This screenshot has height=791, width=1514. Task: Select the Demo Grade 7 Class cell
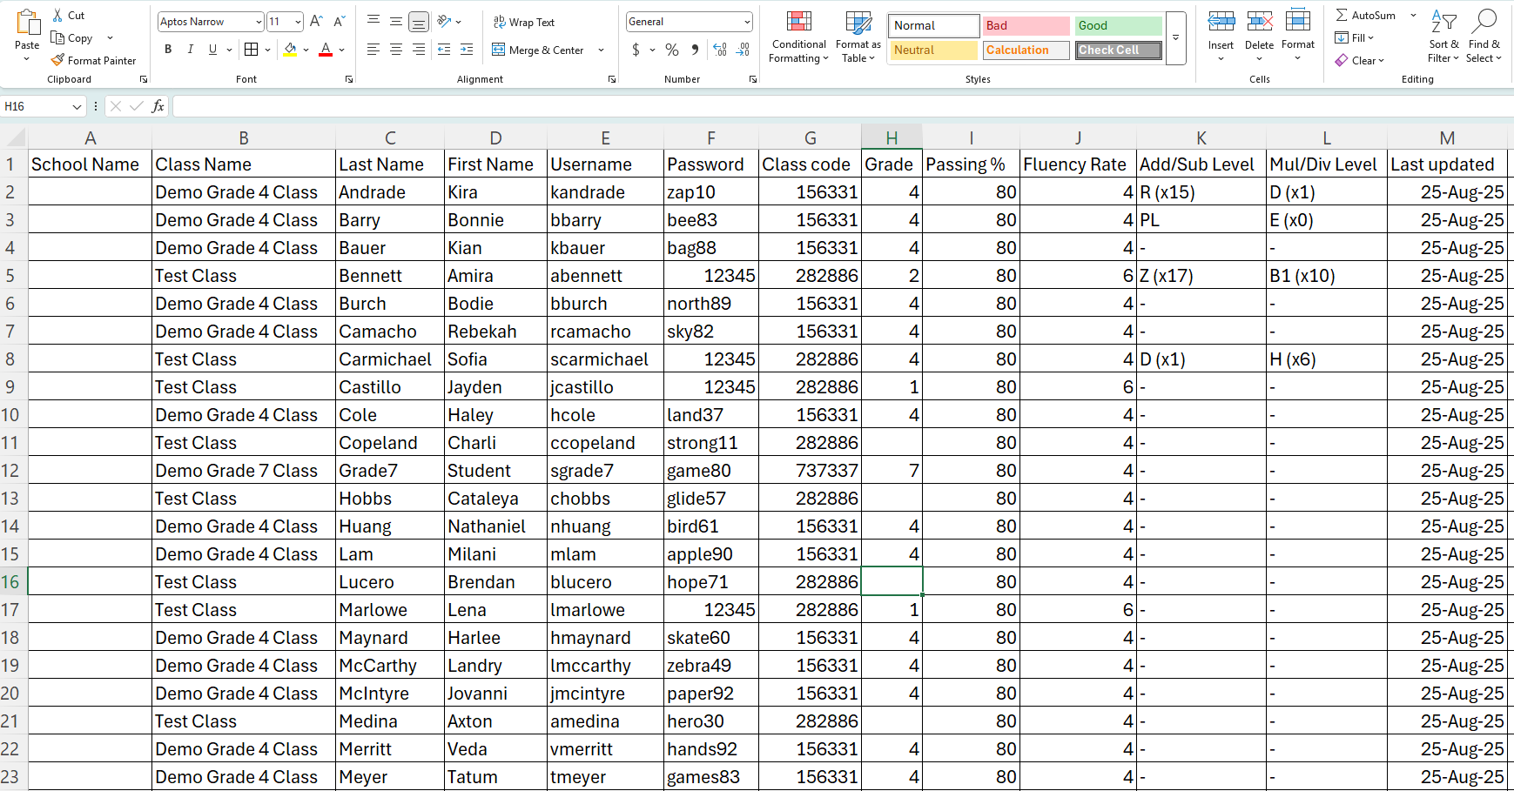[x=244, y=471]
